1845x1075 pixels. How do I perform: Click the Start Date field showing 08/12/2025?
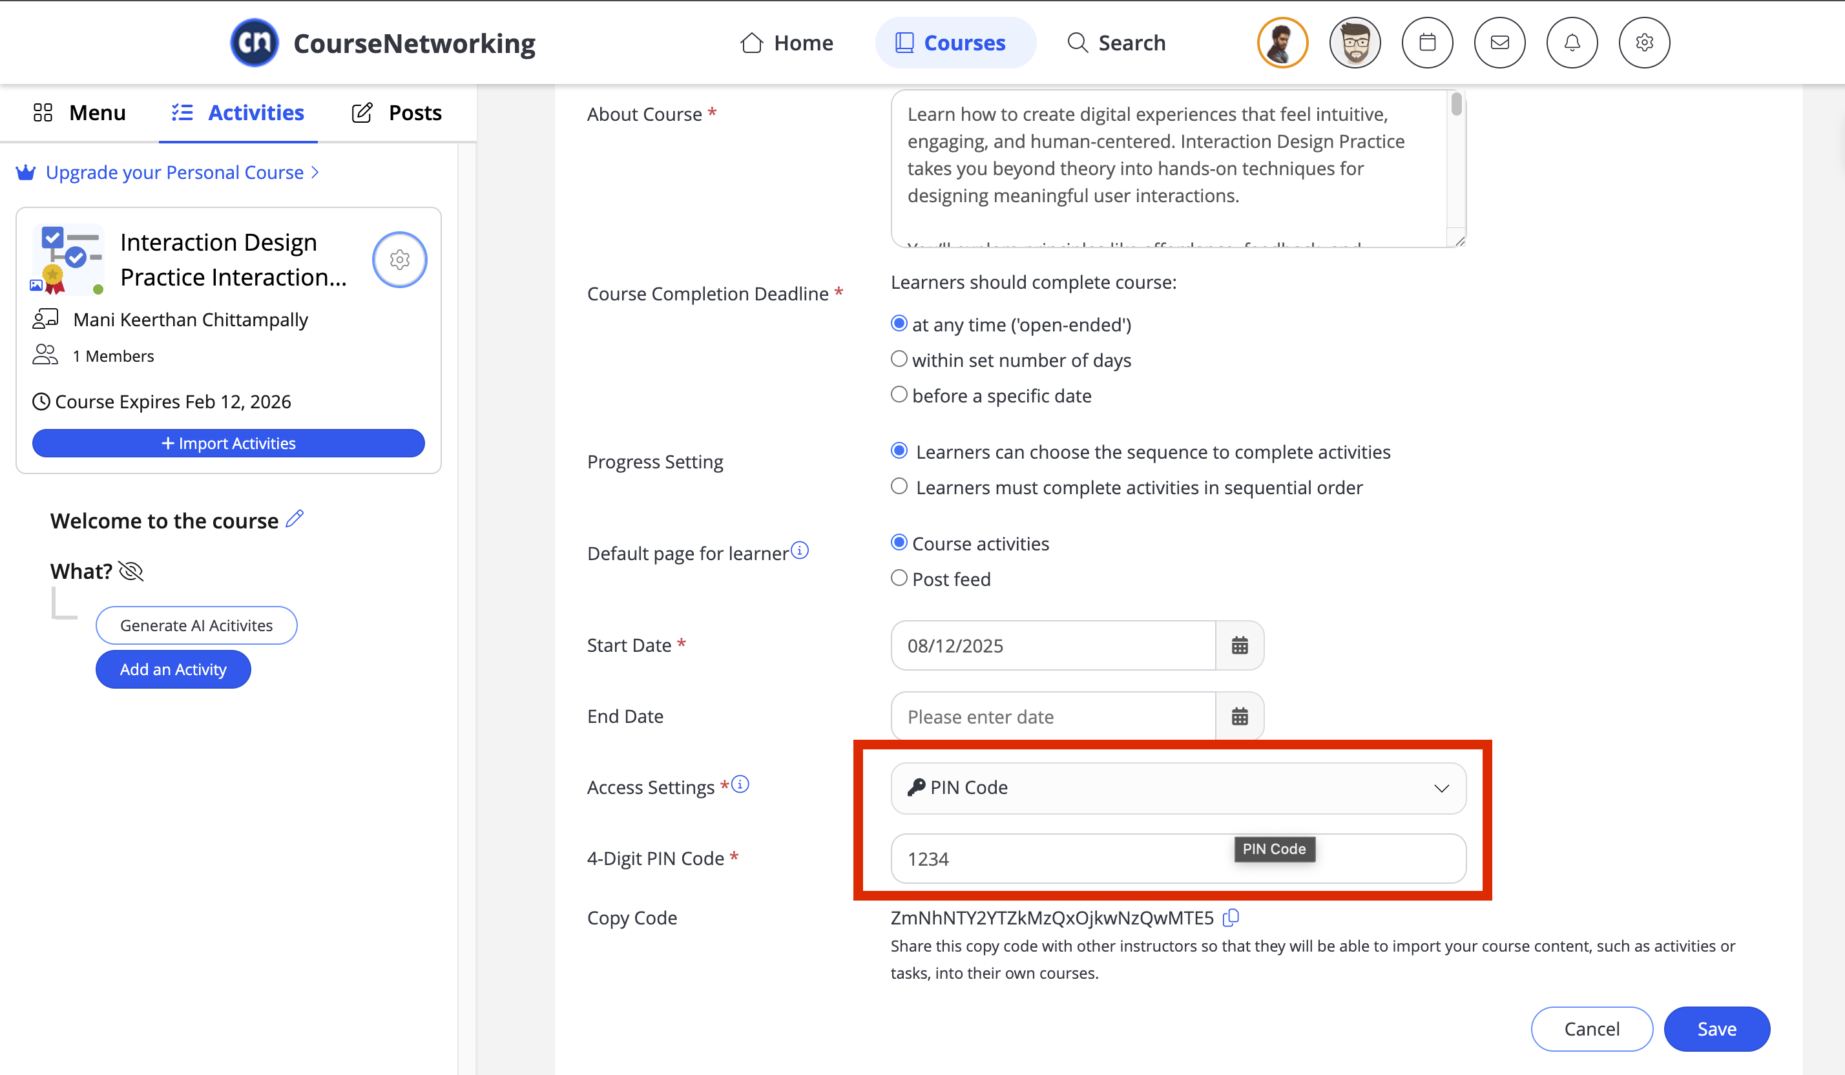[1053, 645]
